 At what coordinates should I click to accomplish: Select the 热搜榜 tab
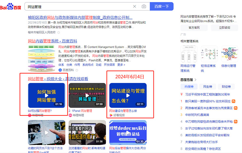point(189,87)
